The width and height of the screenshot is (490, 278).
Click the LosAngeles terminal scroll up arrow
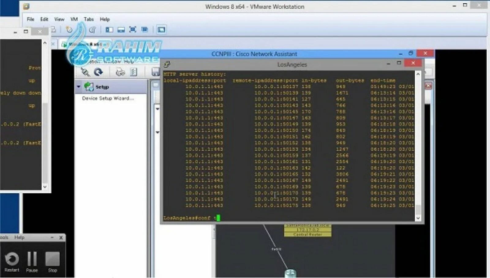coord(418,74)
